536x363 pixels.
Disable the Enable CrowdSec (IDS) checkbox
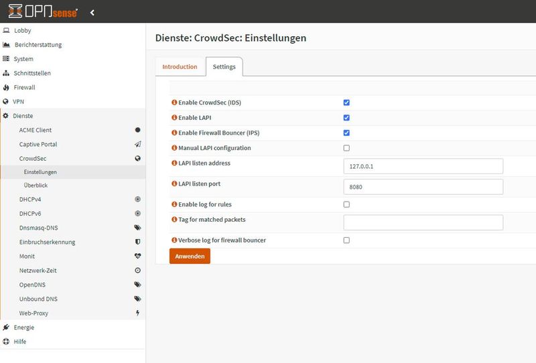click(346, 102)
